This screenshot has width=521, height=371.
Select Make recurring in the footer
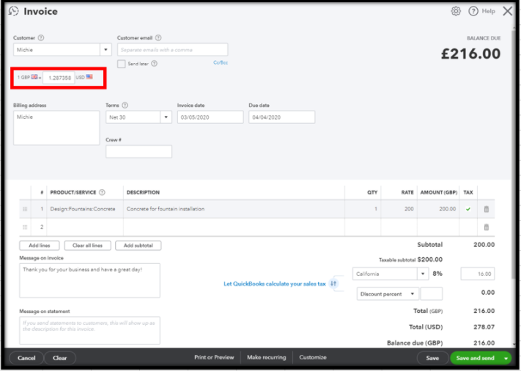point(266,358)
